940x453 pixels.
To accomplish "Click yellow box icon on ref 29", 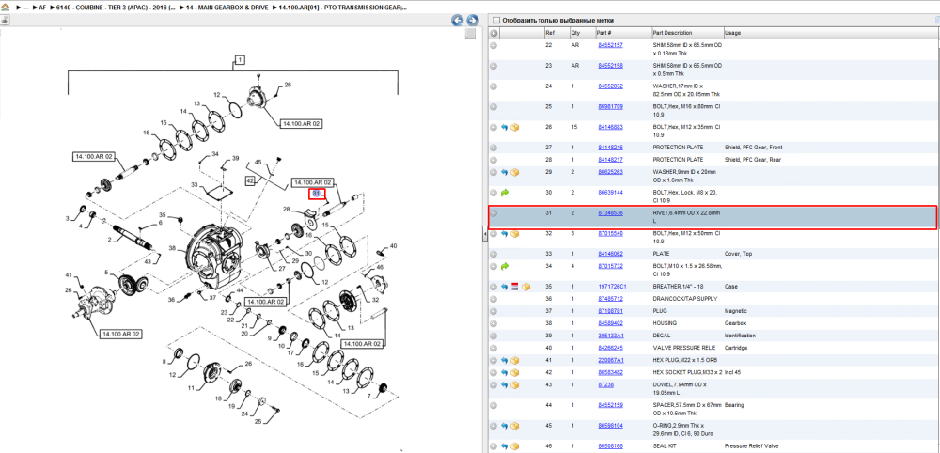I will pyautogui.click(x=514, y=172).
